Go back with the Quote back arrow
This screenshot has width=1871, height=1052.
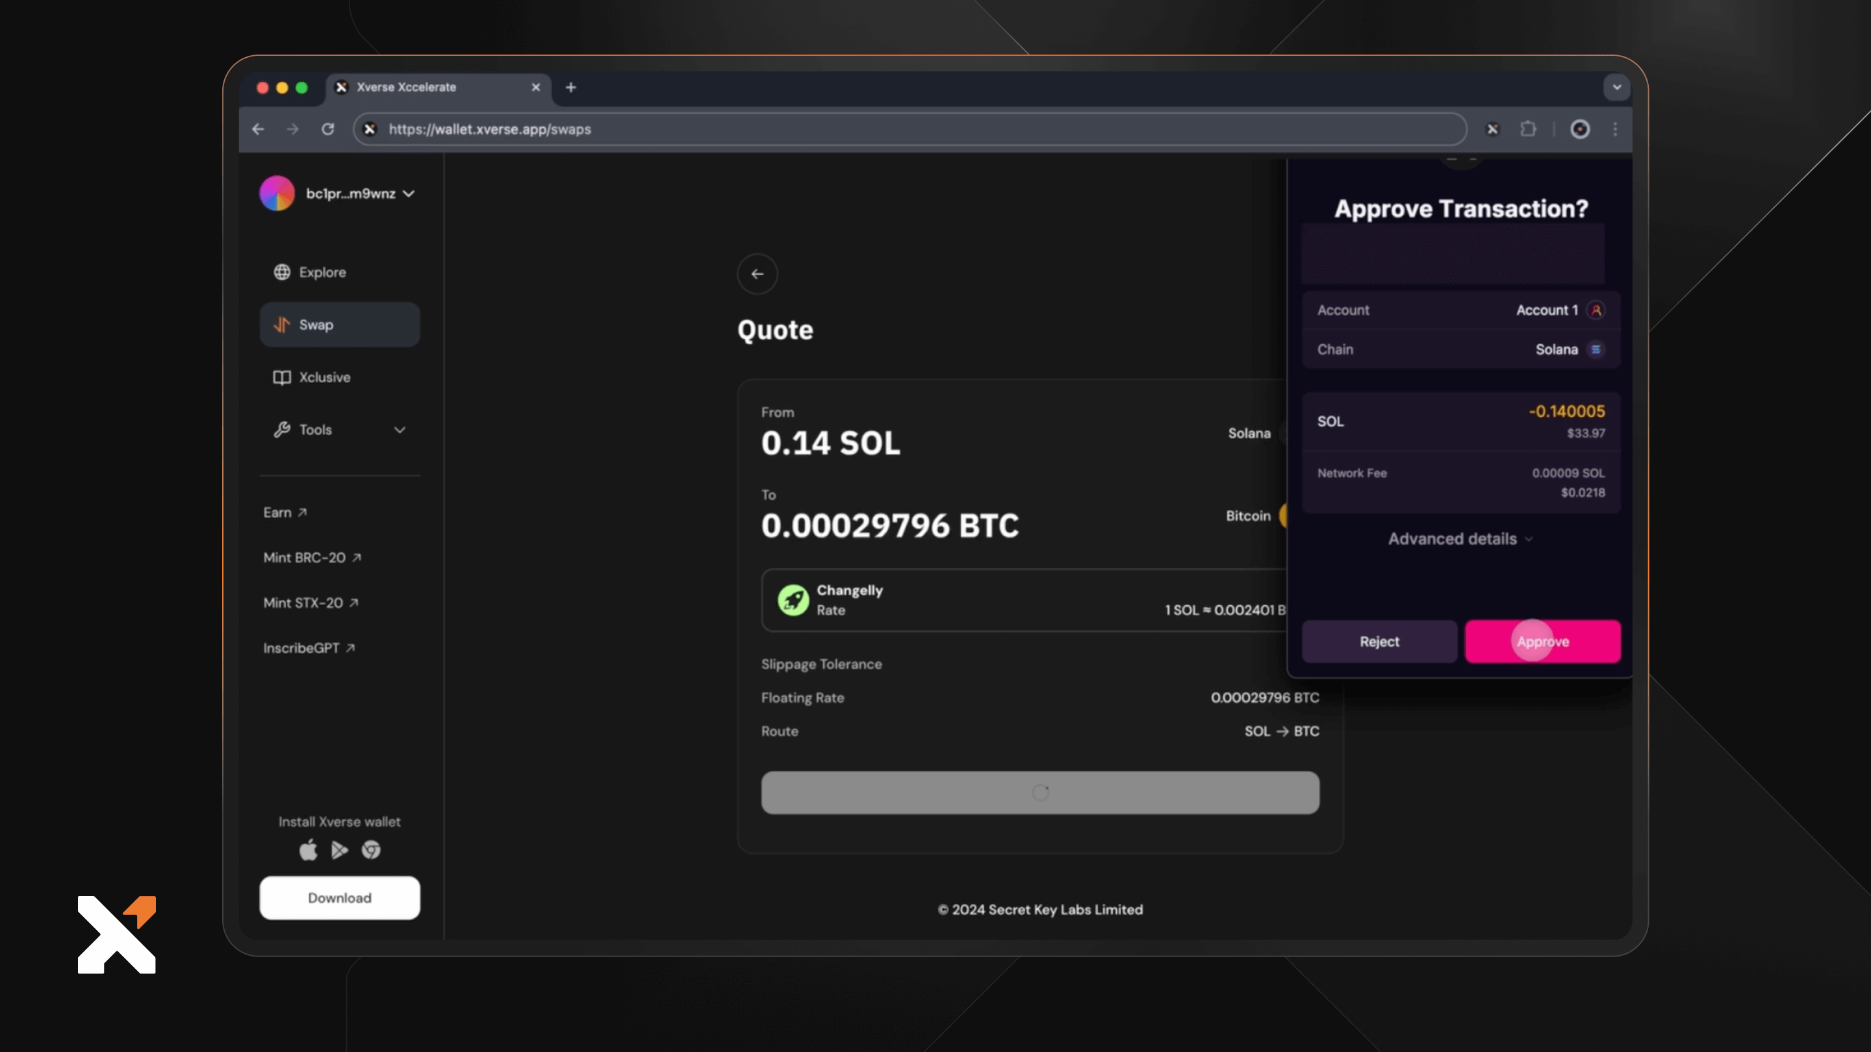[x=757, y=273]
